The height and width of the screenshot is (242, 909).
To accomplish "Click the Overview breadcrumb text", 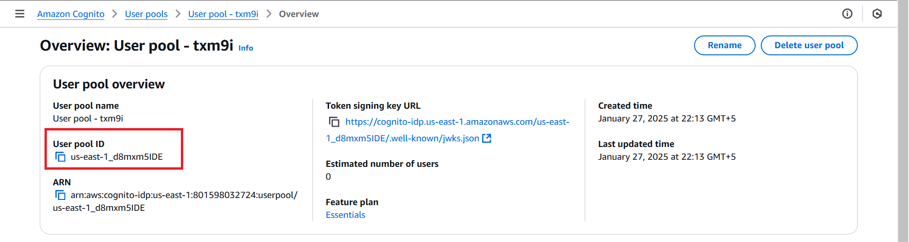I will (x=299, y=14).
